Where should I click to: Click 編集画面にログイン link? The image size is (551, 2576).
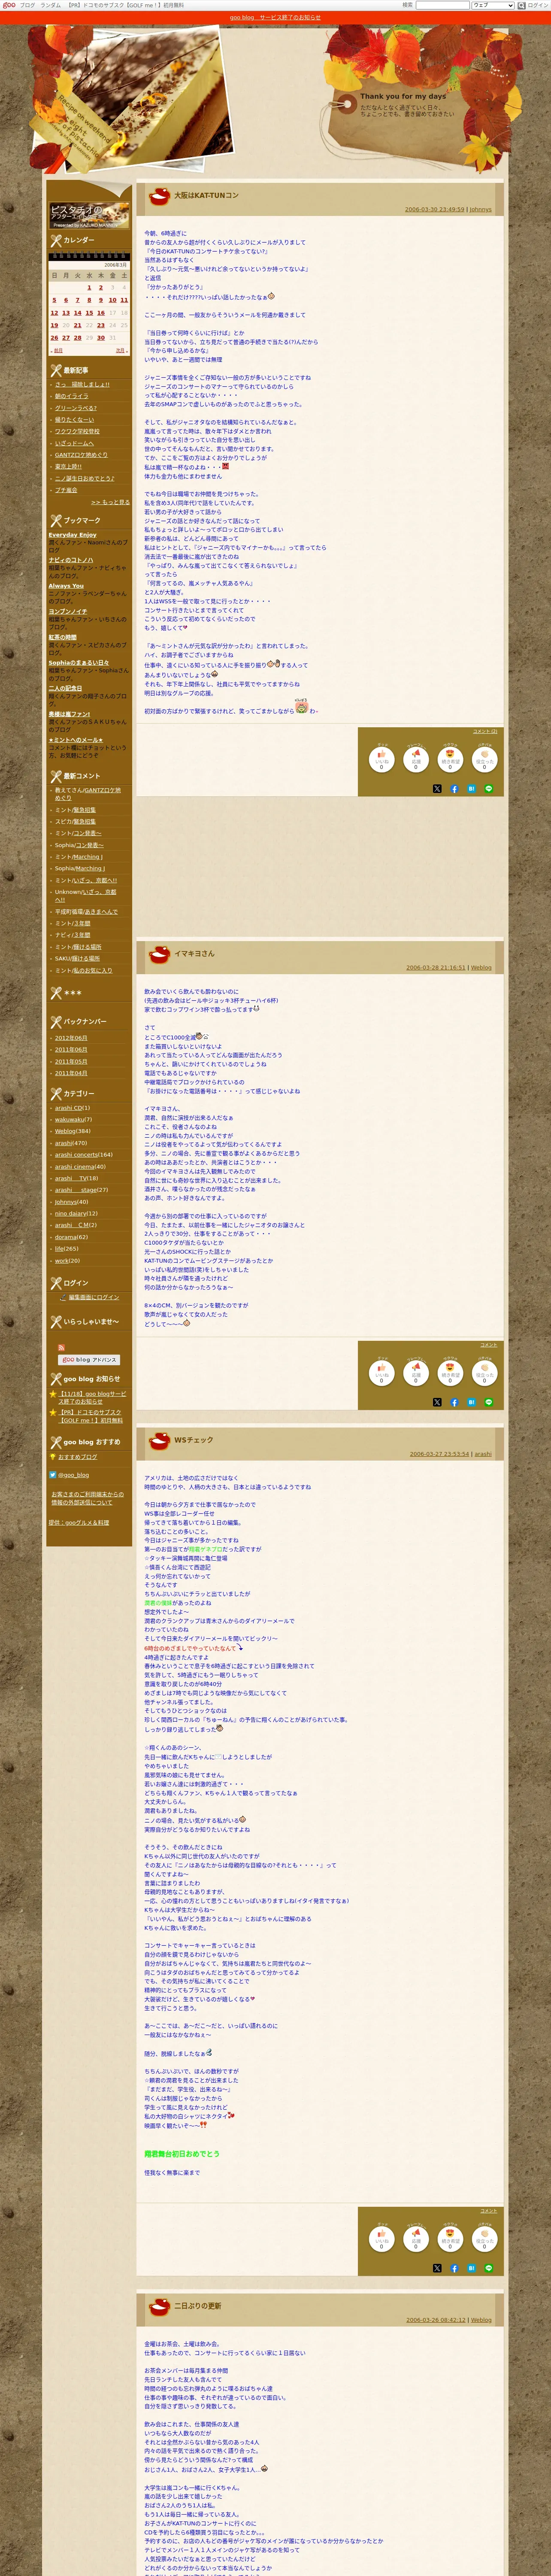click(x=93, y=1298)
